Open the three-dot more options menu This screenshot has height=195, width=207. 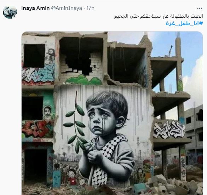[x=200, y=9]
